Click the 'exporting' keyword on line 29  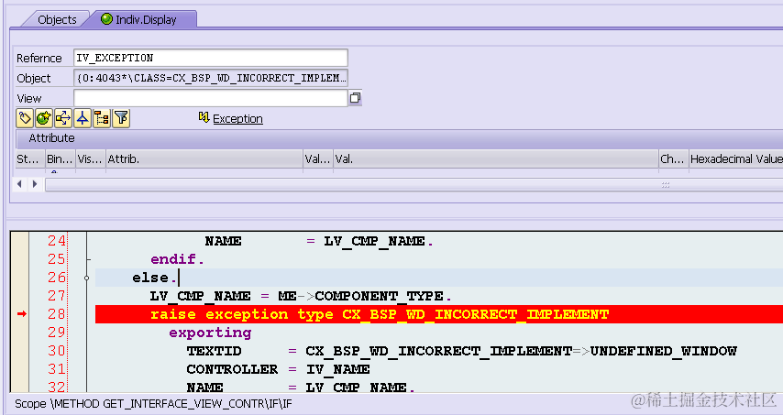click(x=210, y=333)
